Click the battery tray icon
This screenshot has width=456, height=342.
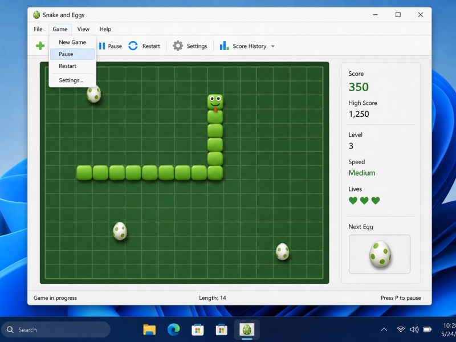tap(427, 329)
